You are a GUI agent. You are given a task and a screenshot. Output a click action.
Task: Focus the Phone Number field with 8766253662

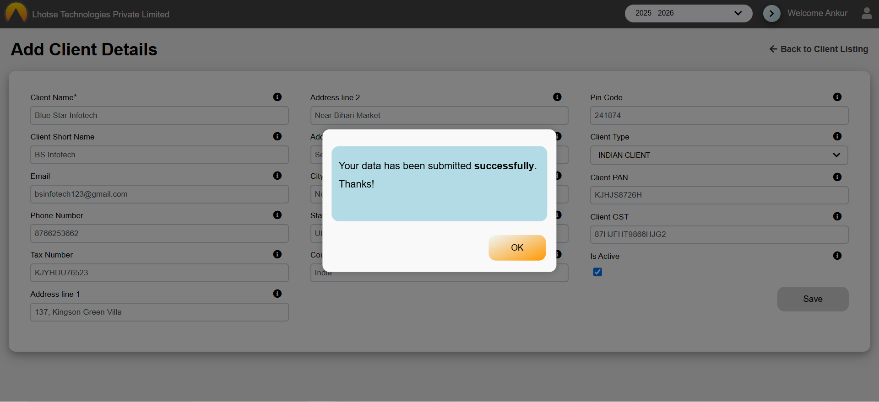coord(159,233)
